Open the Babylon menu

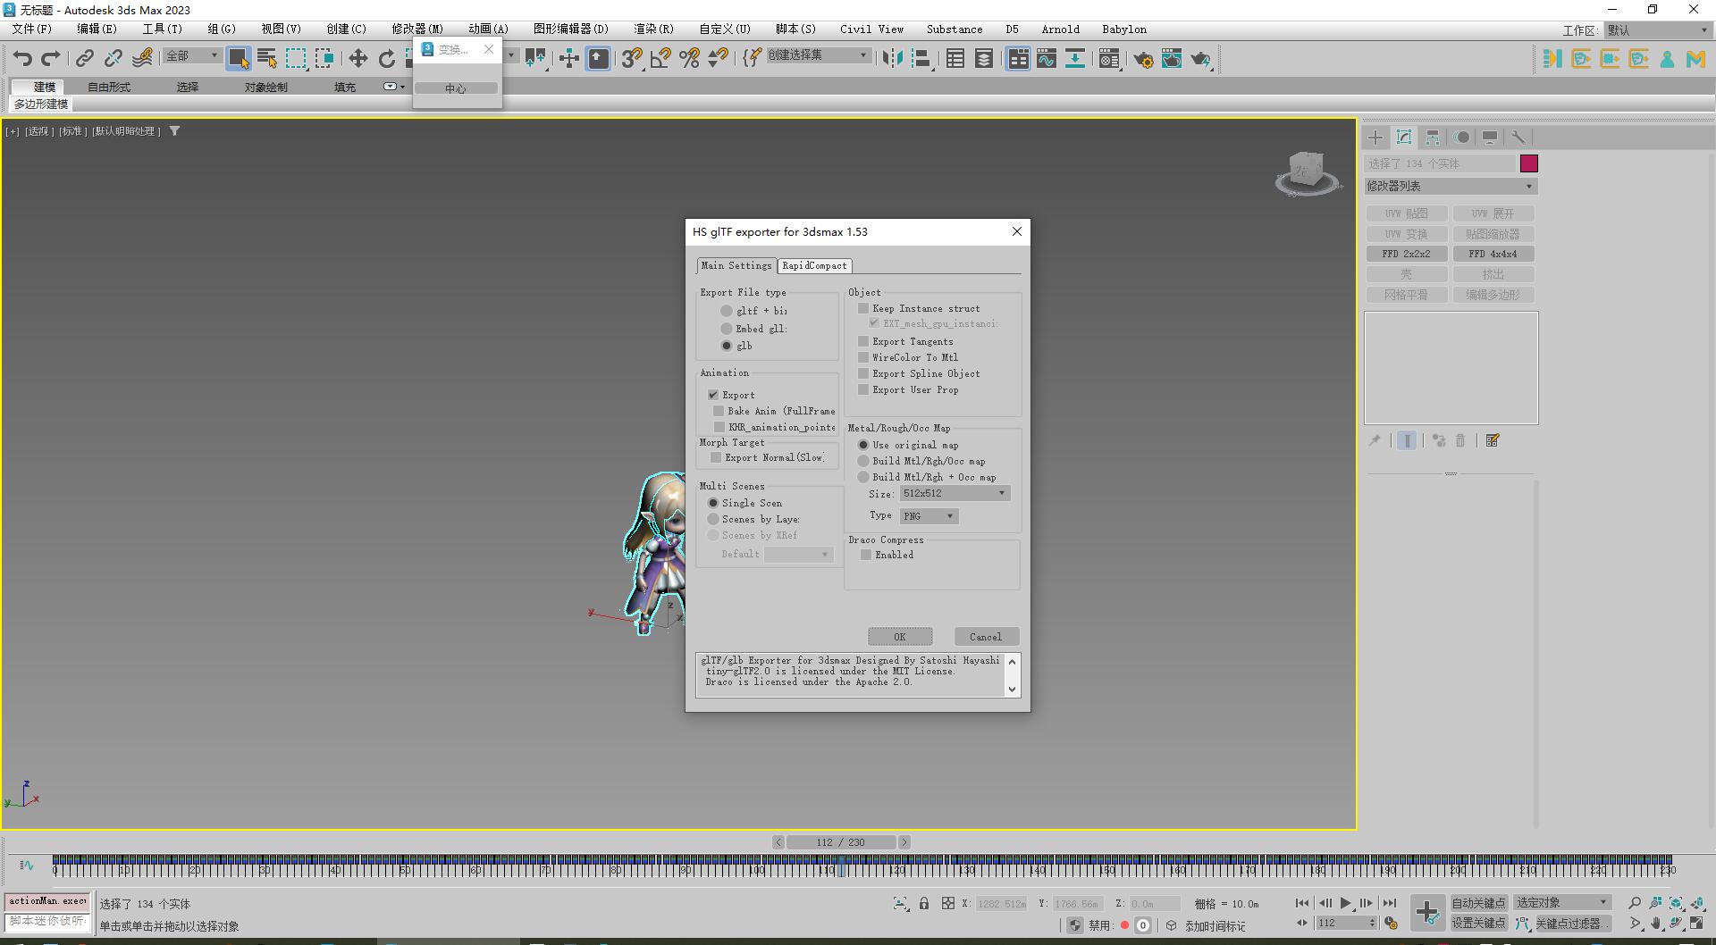pos(1124,29)
